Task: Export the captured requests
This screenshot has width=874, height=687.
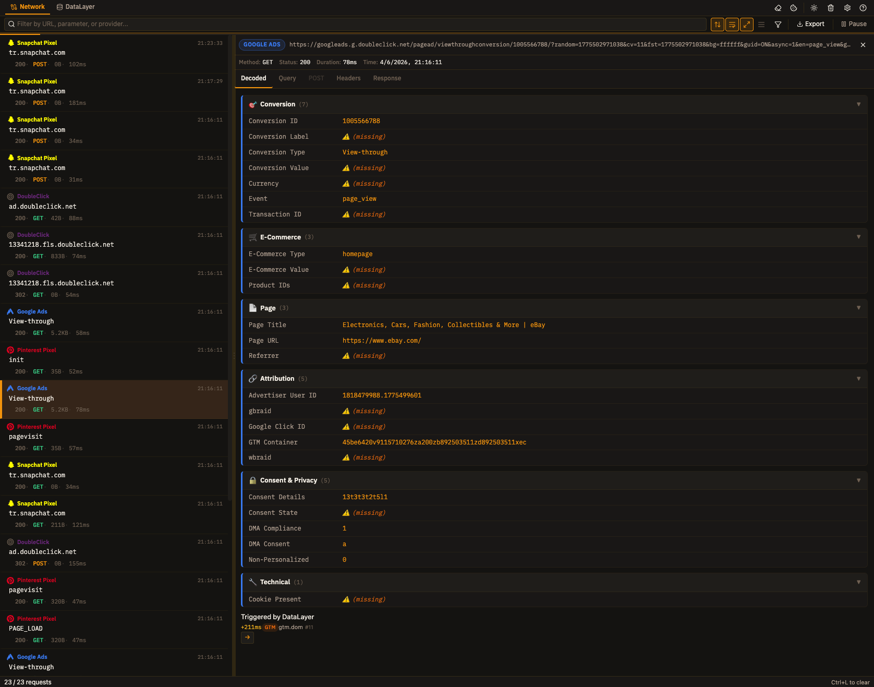Action: coord(810,24)
